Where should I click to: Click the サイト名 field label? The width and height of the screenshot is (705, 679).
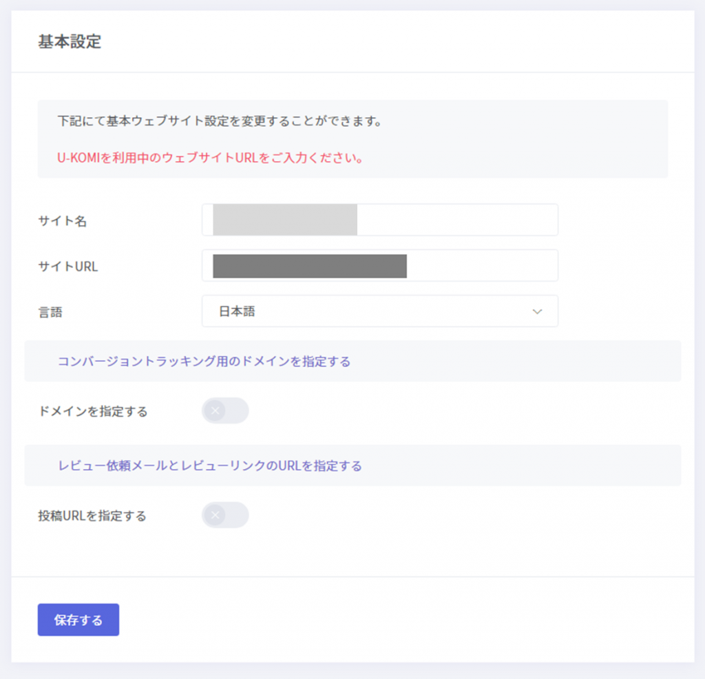63,221
